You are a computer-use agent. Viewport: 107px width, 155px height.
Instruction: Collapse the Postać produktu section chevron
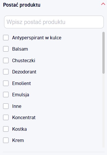[103, 4]
